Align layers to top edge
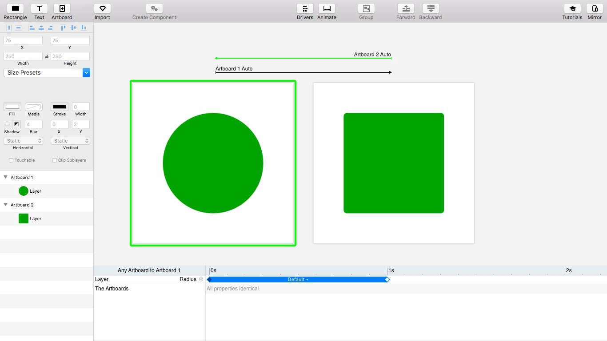Image resolution: width=607 pixels, height=341 pixels. (x=63, y=28)
